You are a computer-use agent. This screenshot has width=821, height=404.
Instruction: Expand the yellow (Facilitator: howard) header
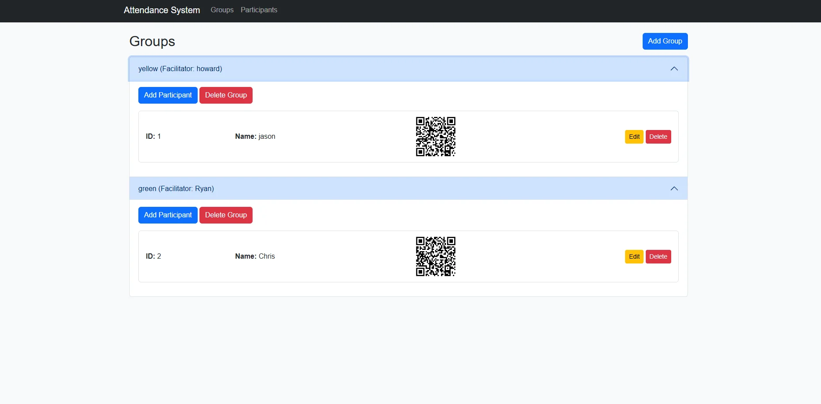[180, 69]
